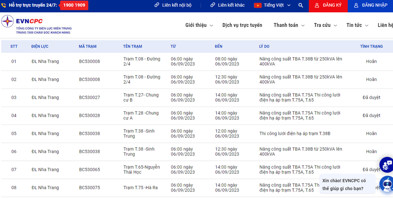Viewport: 393px width, 198px height.
Task: Expand the Tra cứu dropdown
Action: pos(325,25)
